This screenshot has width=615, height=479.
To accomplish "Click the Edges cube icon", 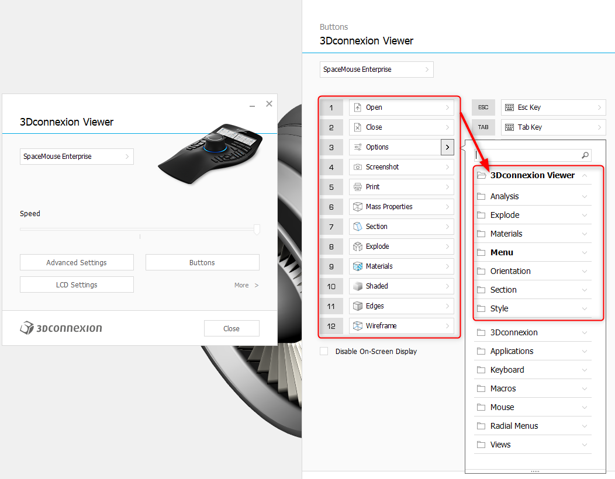I will (357, 306).
